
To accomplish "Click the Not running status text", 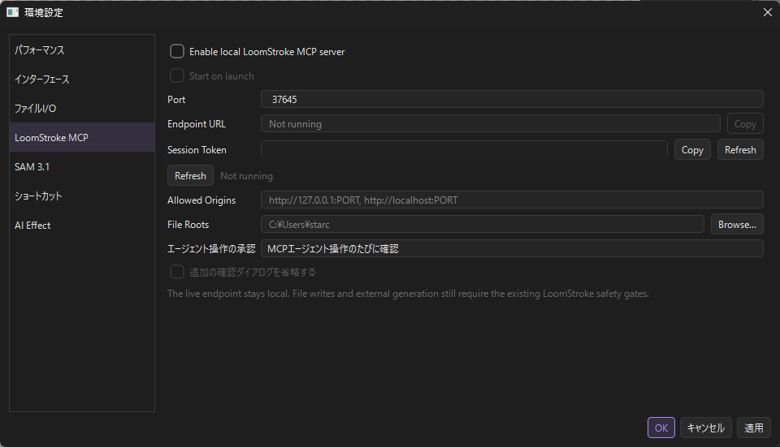I will pos(246,176).
